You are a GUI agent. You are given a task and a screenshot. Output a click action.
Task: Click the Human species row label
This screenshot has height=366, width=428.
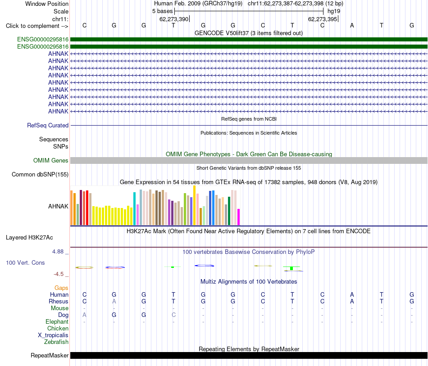click(x=59, y=295)
